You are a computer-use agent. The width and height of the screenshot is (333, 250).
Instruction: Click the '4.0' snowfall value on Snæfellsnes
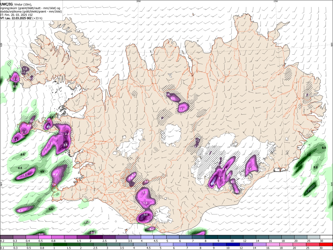click(48, 127)
